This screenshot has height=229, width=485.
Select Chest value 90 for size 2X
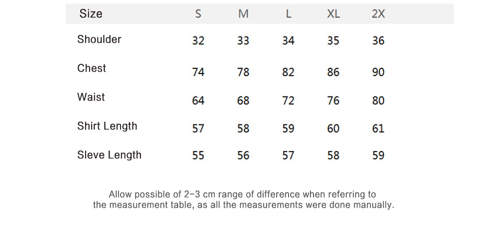pyautogui.click(x=378, y=72)
